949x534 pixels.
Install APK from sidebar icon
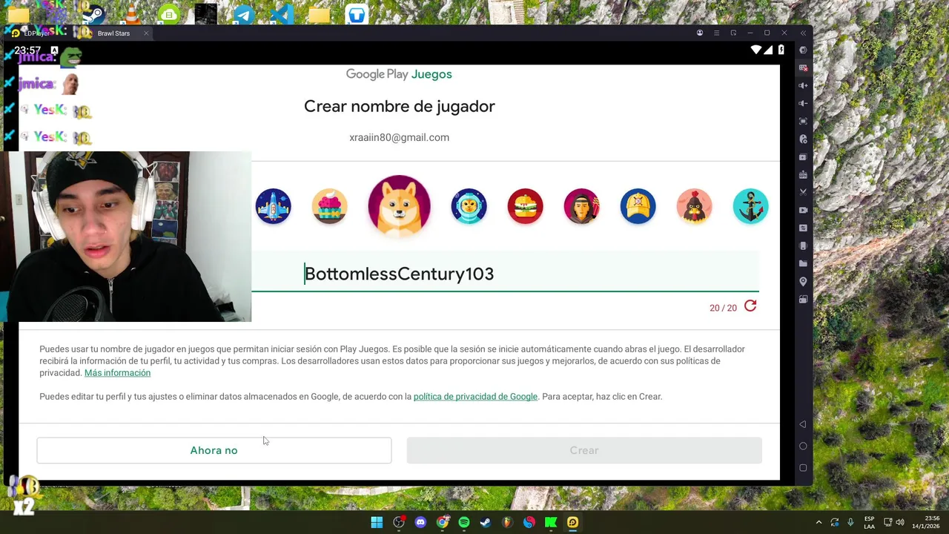click(803, 175)
